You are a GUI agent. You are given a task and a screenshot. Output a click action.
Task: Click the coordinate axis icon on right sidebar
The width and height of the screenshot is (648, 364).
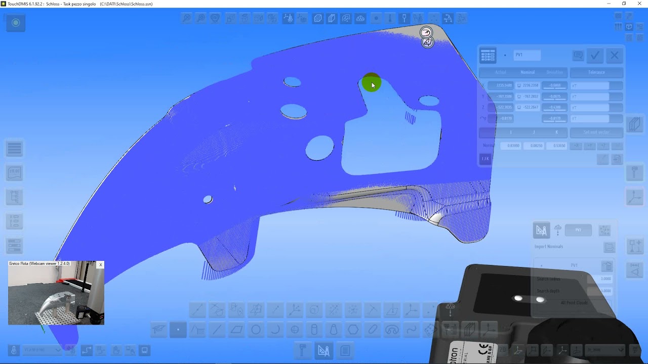point(635,197)
